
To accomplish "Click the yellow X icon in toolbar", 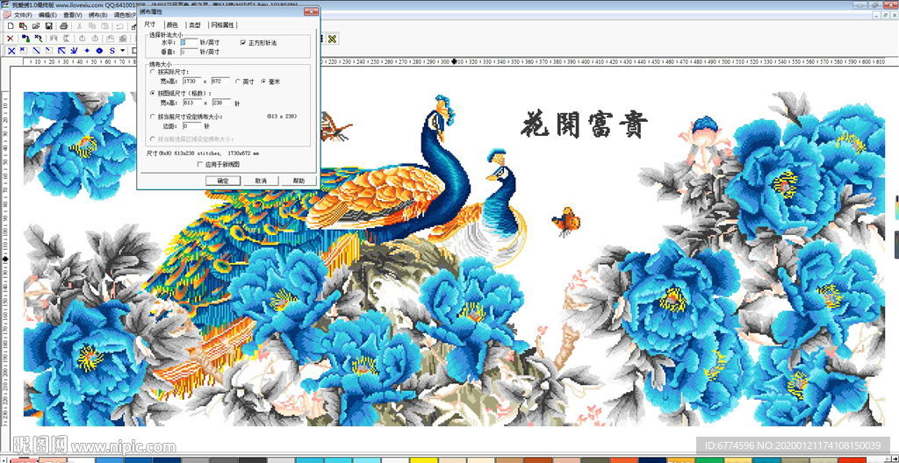I will 332,39.
